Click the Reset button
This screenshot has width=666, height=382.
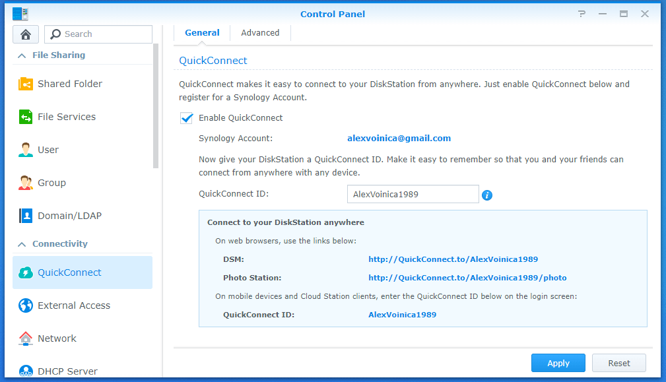coord(618,363)
